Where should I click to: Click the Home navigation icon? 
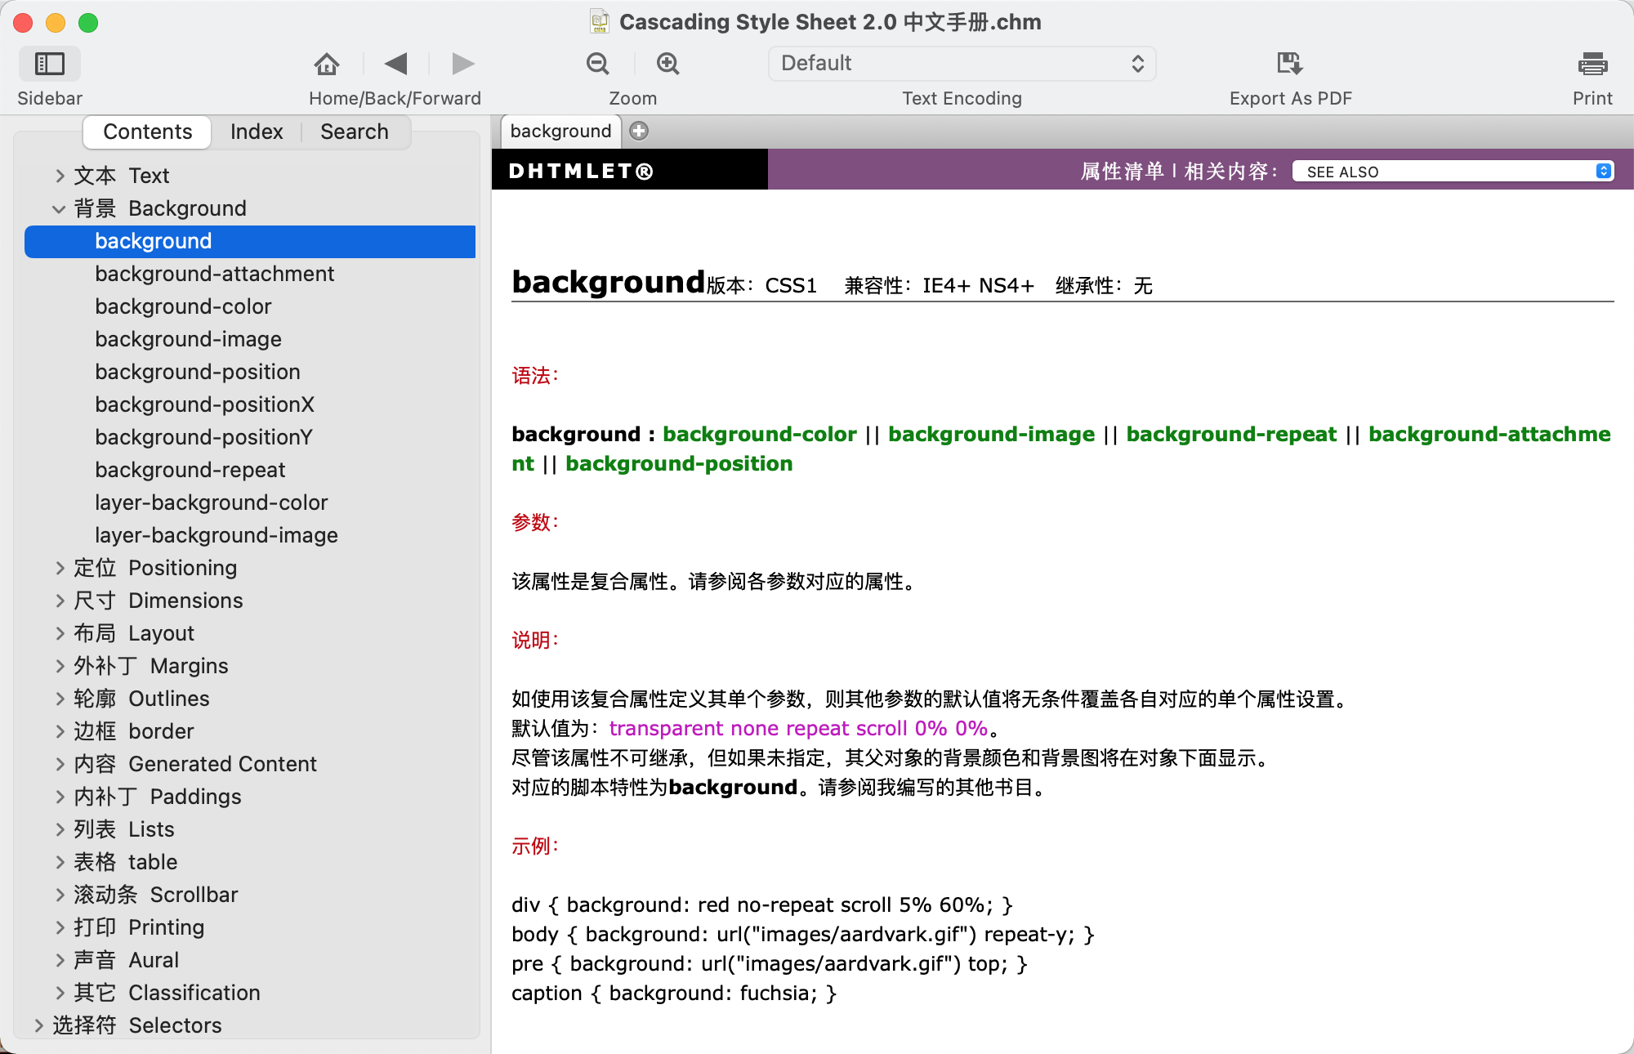coord(327,63)
